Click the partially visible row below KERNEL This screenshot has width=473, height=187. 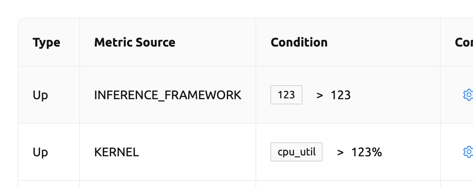[246, 184]
